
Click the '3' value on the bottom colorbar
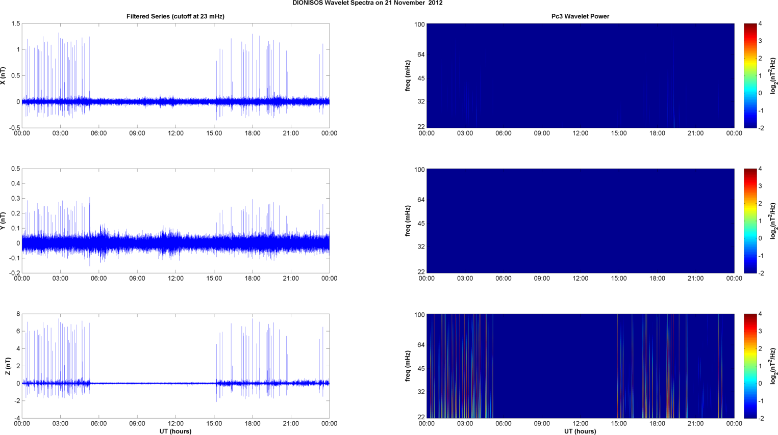pyautogui.click(x=761, y=332)
